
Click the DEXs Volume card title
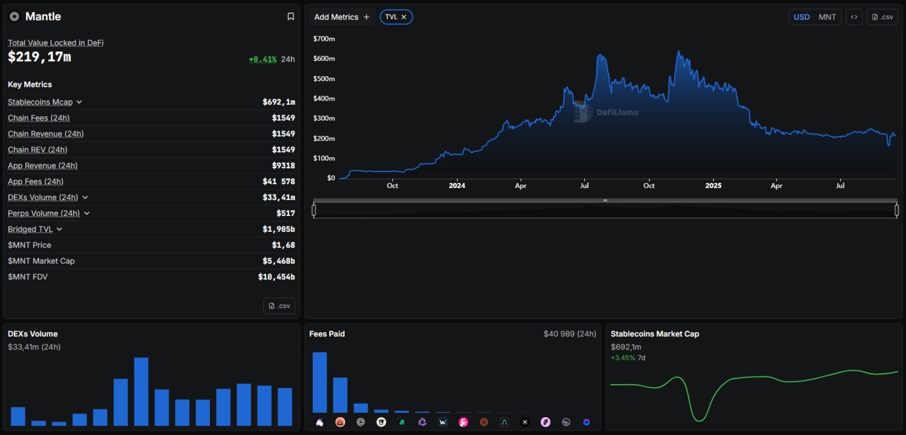click(x=33, y=334)
